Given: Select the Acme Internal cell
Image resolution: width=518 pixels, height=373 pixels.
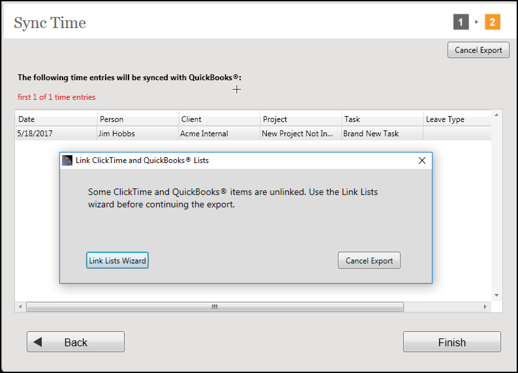Looking at the screenshot, I should coord(220,133).
